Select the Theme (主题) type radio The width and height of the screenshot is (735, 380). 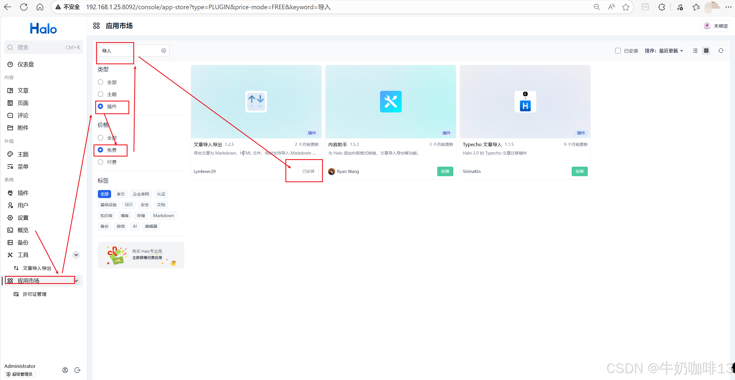tap(100, 94)
